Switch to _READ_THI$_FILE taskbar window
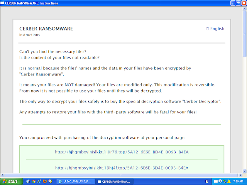 (76, 182)
